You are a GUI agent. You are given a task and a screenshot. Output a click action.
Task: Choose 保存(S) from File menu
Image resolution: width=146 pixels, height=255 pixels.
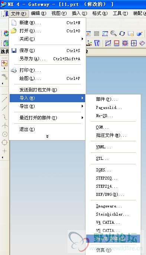[x=47, y=51]
